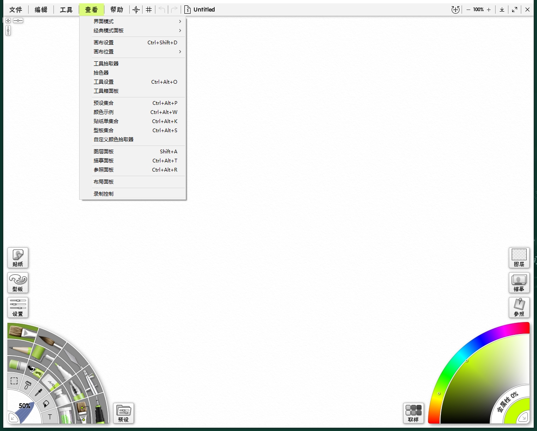Expand the 界面模式 submenu

pos(133,22)
